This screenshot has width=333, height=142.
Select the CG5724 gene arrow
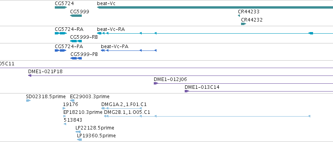(x=61, y=7)
